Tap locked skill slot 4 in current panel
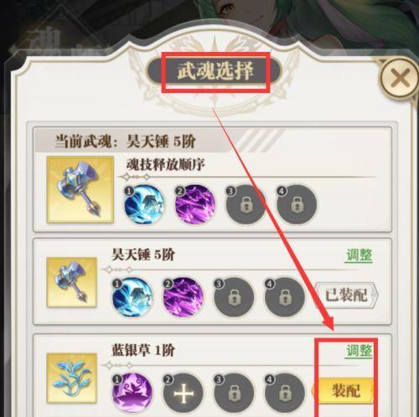The height and width of the screenshot is (417, 419). 297,204
